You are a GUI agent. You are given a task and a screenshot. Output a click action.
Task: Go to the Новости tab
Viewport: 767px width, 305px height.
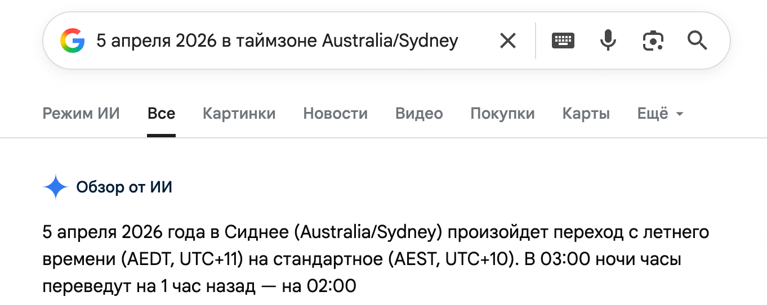[x=335, y=114]
